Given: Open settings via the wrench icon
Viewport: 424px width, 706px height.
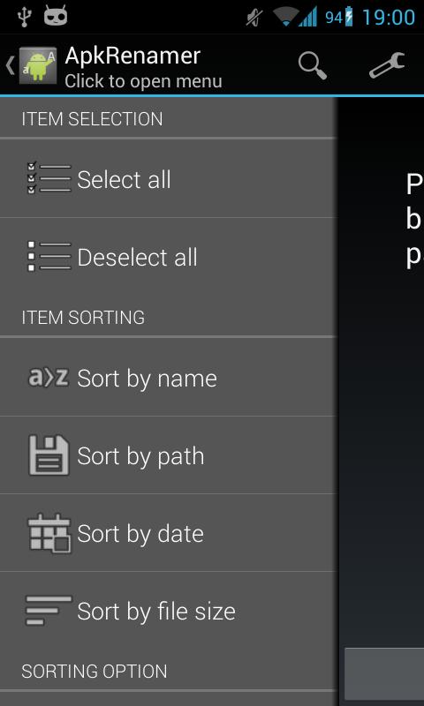Looking at the screenshot, I should pos(387,65).
